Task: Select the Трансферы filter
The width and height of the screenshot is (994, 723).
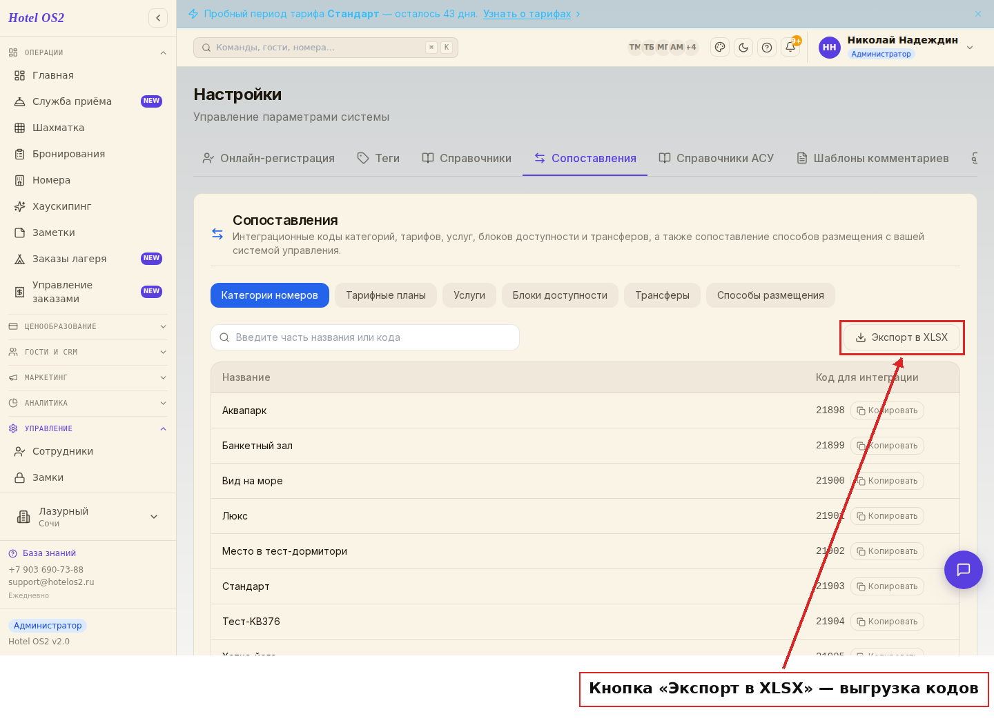Action: pos(662,295)
